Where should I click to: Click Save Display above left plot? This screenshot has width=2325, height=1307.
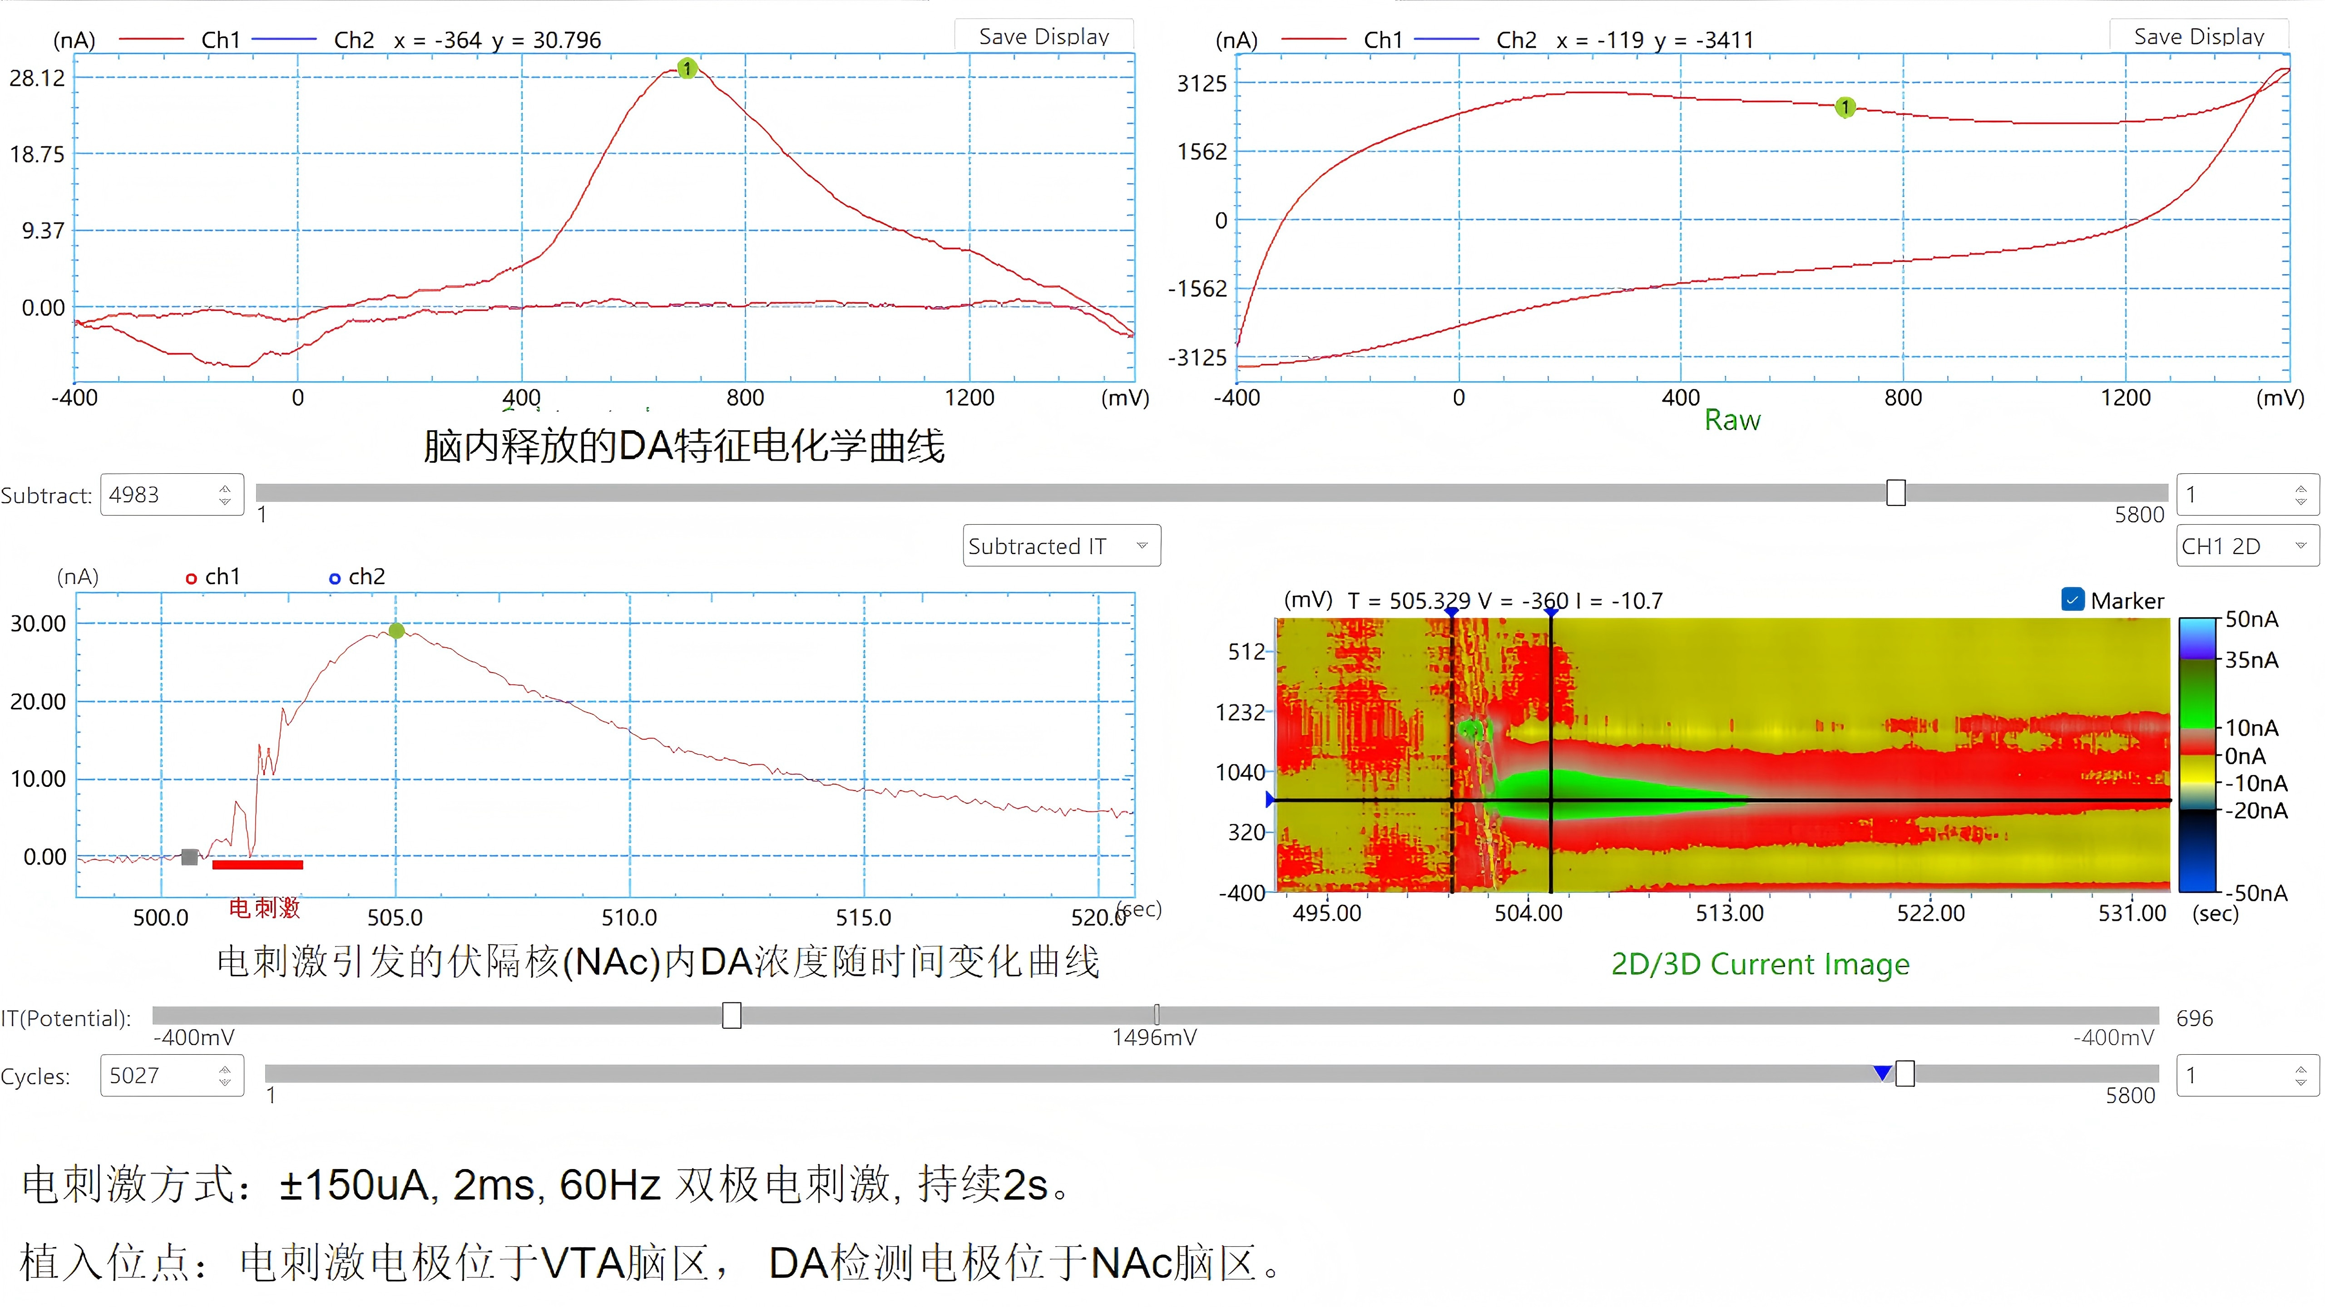tap(1044, 36)
